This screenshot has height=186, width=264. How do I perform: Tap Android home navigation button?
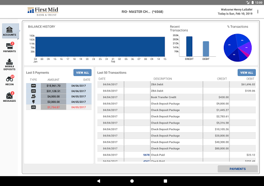click(x=132, y=181)
